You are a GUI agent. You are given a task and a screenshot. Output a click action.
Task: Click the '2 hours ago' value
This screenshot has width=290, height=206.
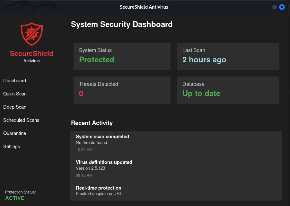point(204,60)
